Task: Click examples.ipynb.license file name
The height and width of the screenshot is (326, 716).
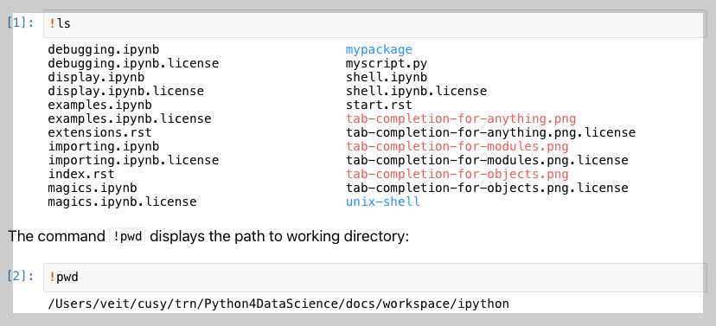Action: pyautogui.click(x=130, y=119)
